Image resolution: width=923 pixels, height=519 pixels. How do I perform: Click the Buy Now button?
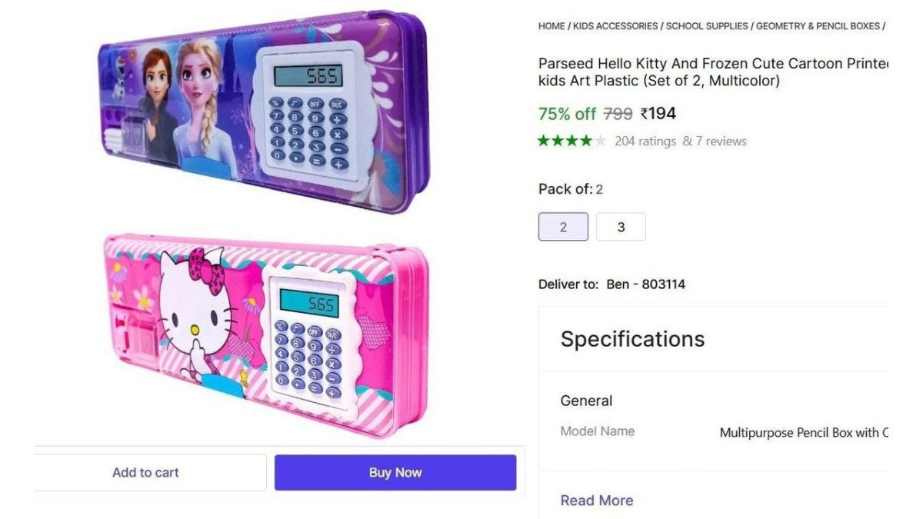coord(395,472)
